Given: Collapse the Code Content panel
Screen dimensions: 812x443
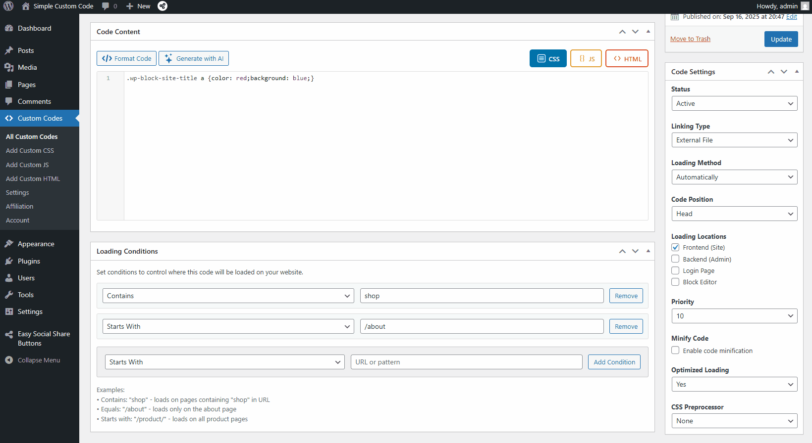Looking at the screenshot, I should coord(648,32).
